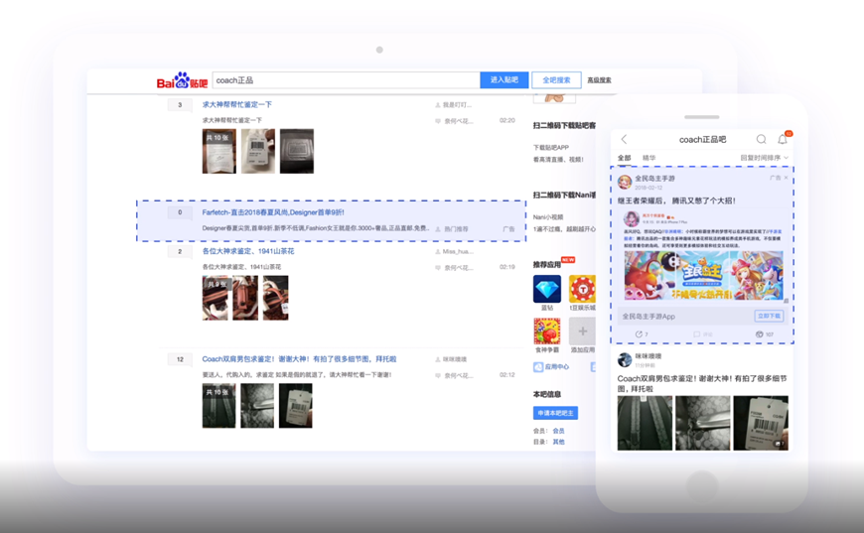Open the 应用中心 link
The width and height of the screenshot is (864, 533).
[x=556, y=366]
